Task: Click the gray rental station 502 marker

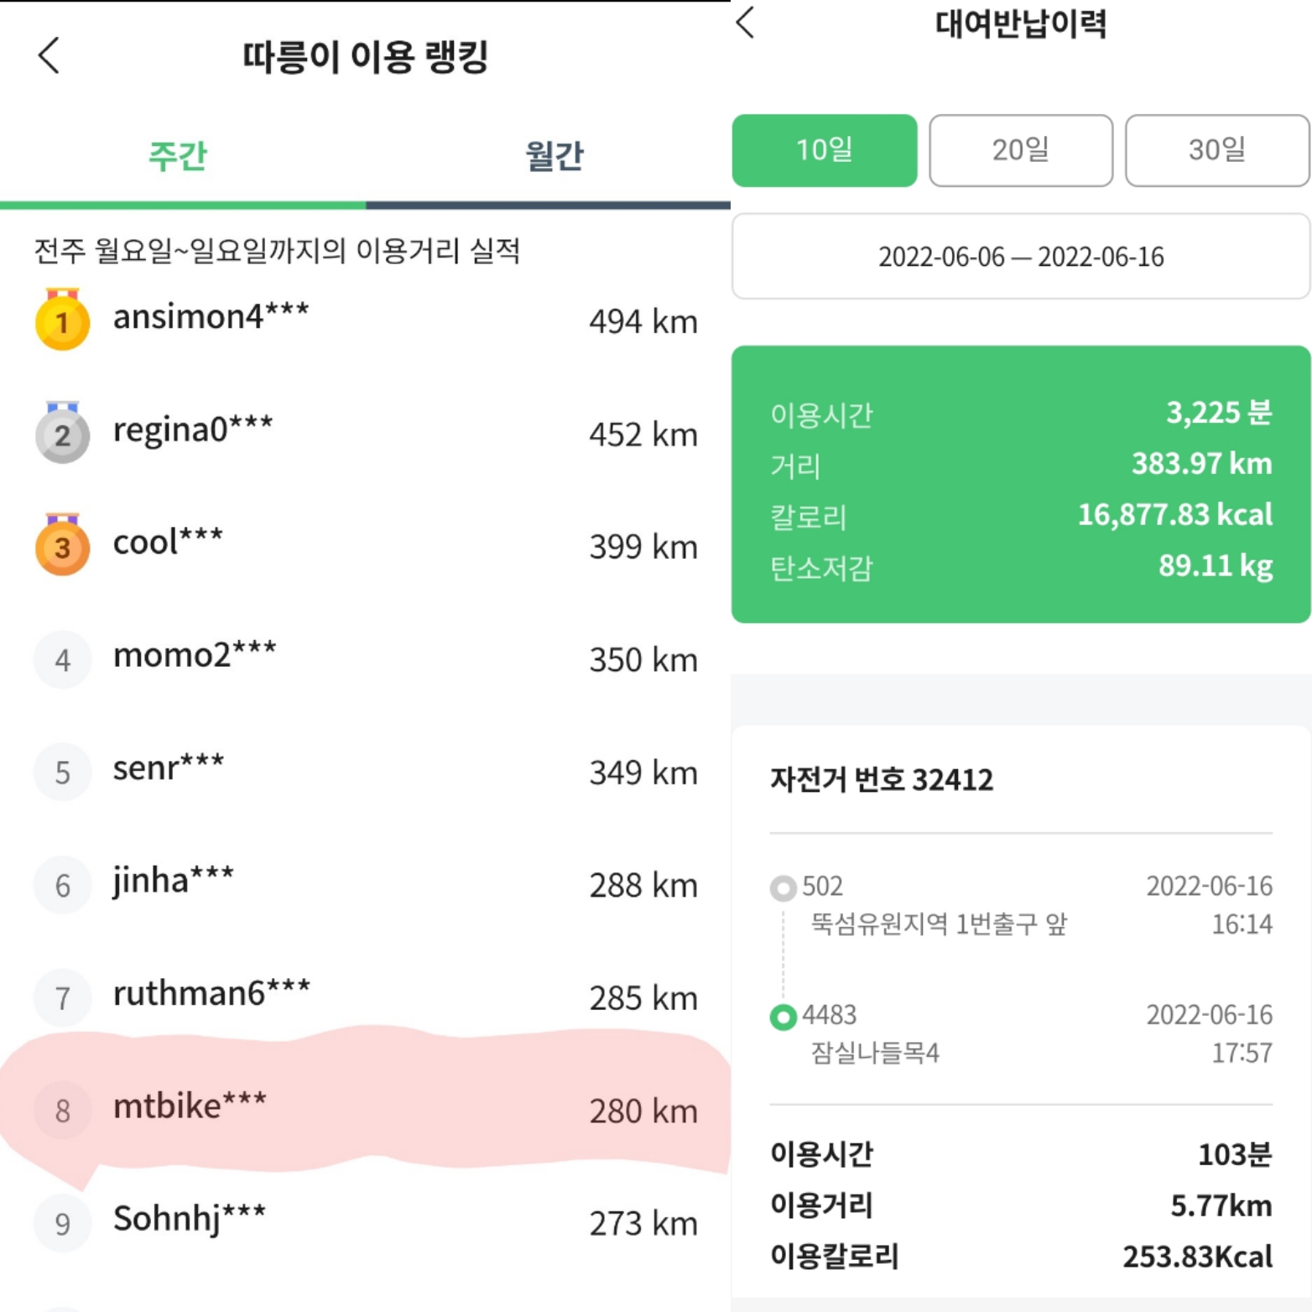Action: (x=783, y=888)
